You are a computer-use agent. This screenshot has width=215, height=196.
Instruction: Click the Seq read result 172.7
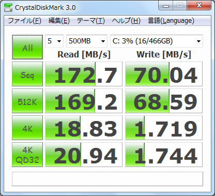(84, 74)
